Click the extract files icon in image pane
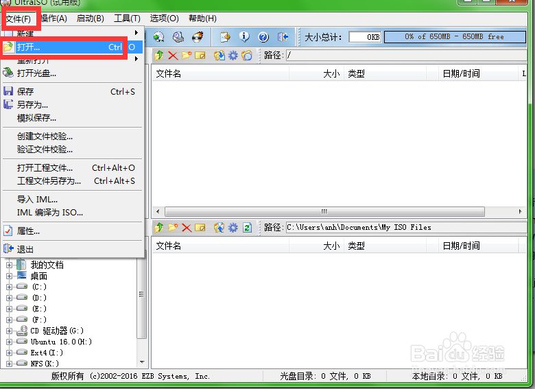535x389 pixels. 219,56
